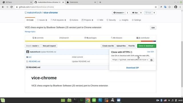Viewport: 183px width, 103px height.
Task: Open the Wiki tab
Action: click(100, 20)
